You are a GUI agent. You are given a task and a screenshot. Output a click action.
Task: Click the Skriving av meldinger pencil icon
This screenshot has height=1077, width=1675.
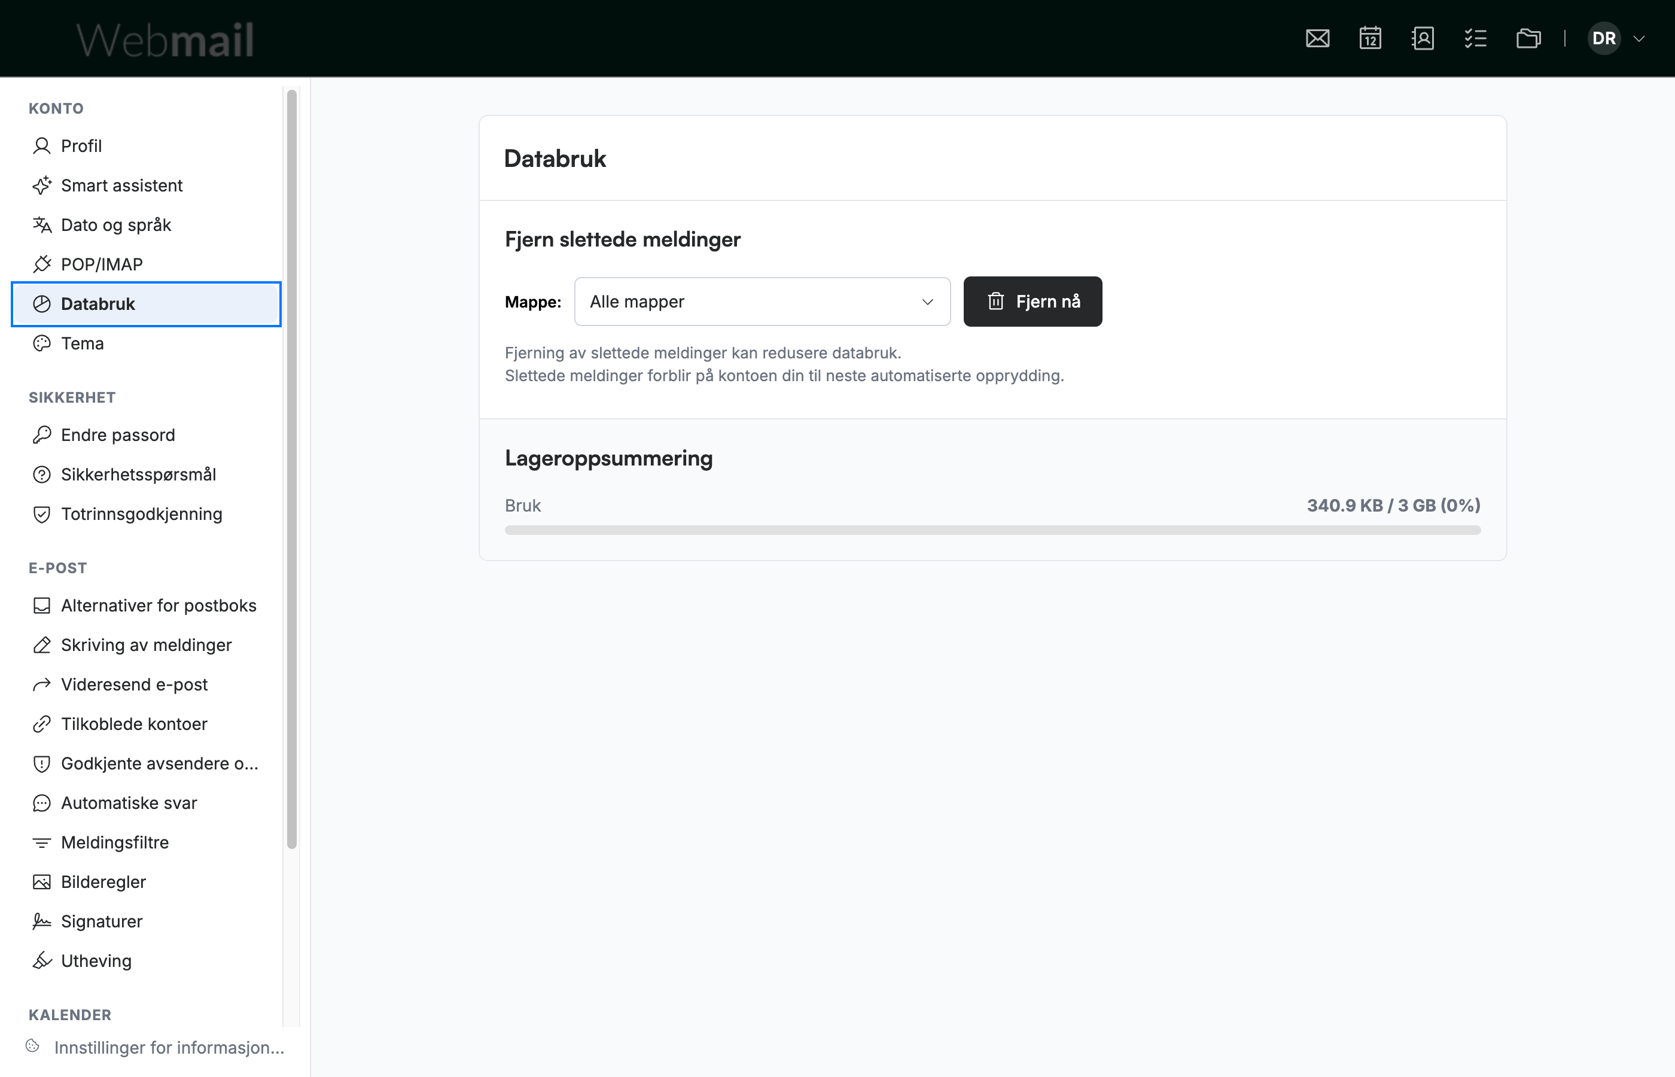click(x=42, y=645)
